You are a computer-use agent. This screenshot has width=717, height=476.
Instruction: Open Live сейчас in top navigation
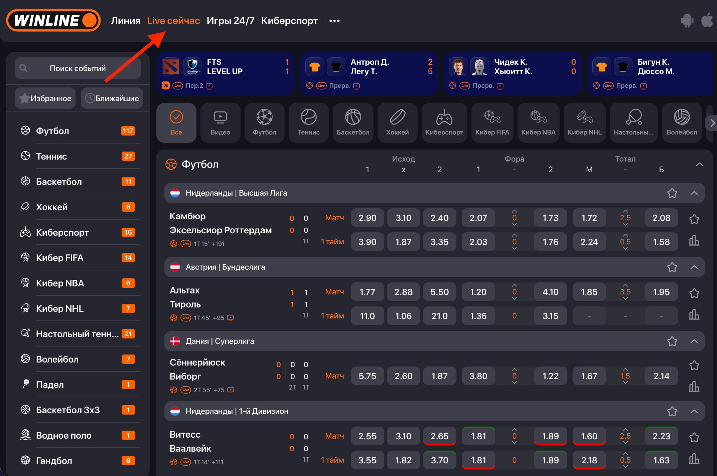[173, 21]
